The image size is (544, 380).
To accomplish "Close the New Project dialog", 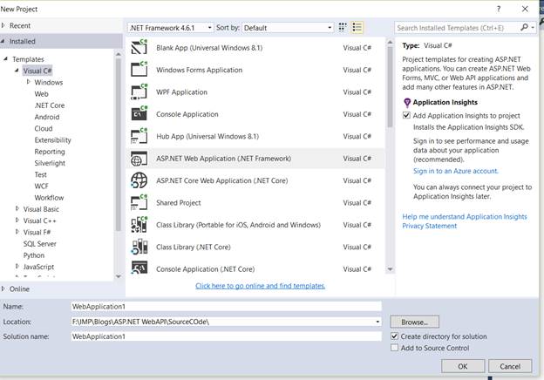I will (x=525, y=9).
